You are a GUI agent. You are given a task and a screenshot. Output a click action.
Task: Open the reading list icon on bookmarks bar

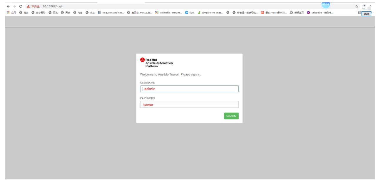pos(360,13)
